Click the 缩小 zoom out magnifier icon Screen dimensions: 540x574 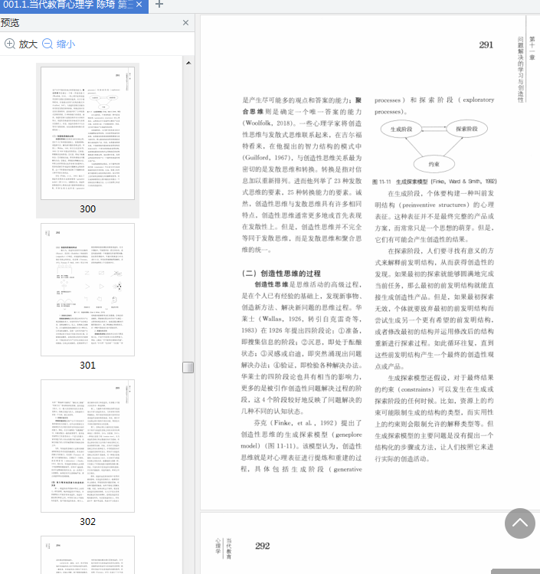pyautogui.click(x=47, y=44)
